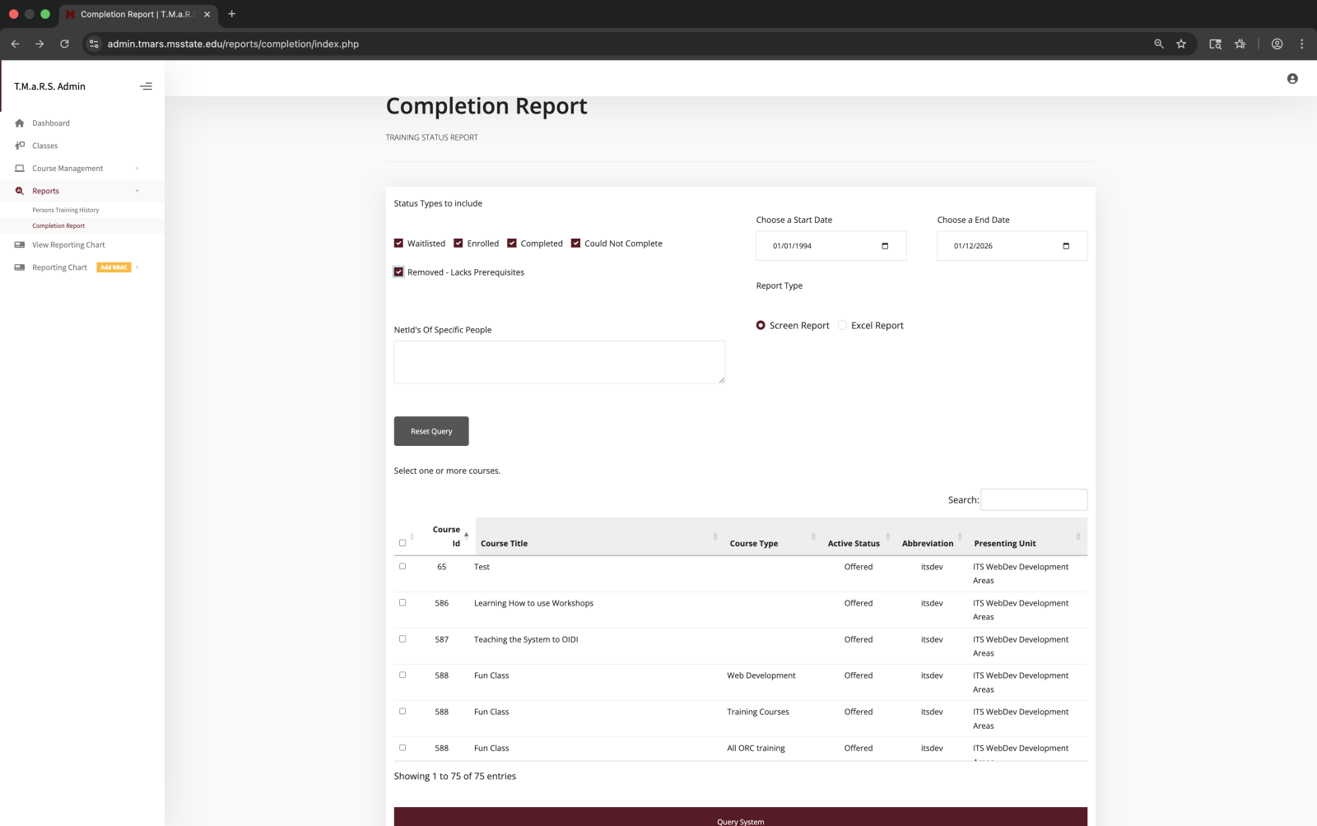Viewport: 1317px width, 826px height.
Task: Click the user account icon in the app header
Action: point(1291,78)
